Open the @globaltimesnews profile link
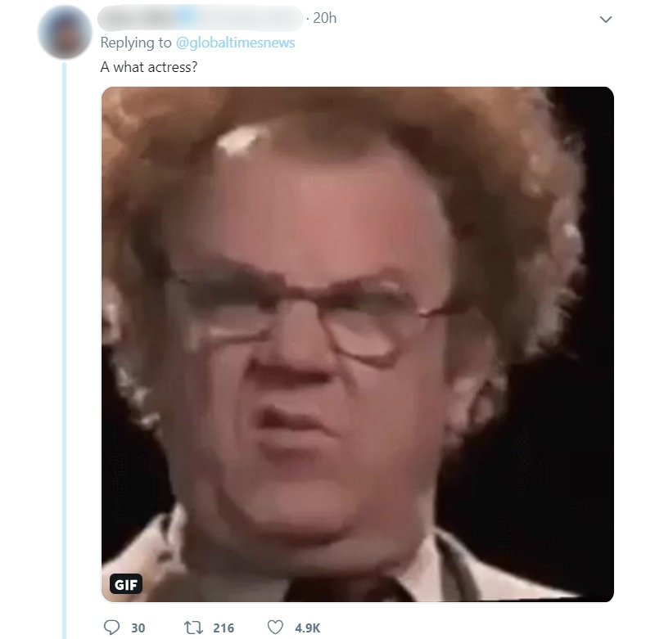The height and width of the screenshot is (639, 655). click(235, 43)
